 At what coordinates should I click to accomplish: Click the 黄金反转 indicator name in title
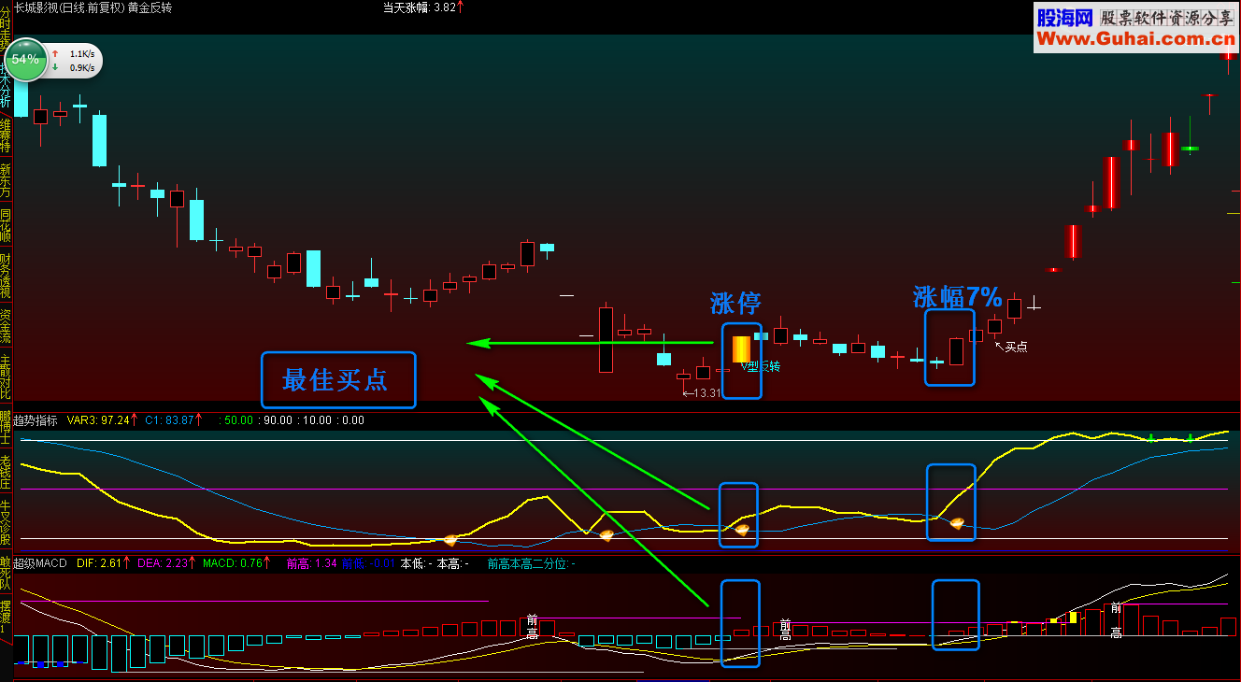coord(150,7)
